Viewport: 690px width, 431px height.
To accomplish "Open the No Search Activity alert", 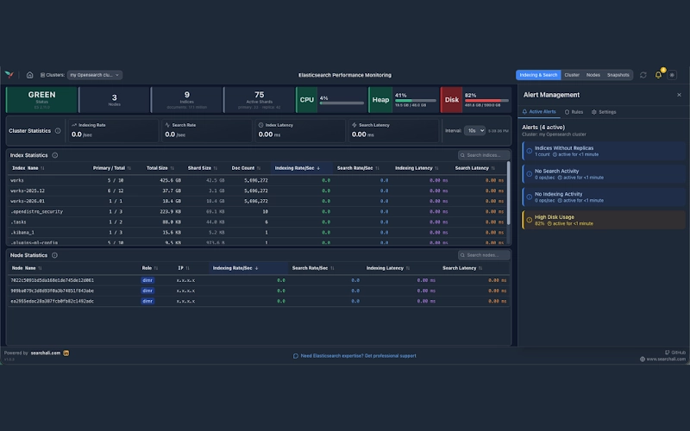I will point(604,174).
